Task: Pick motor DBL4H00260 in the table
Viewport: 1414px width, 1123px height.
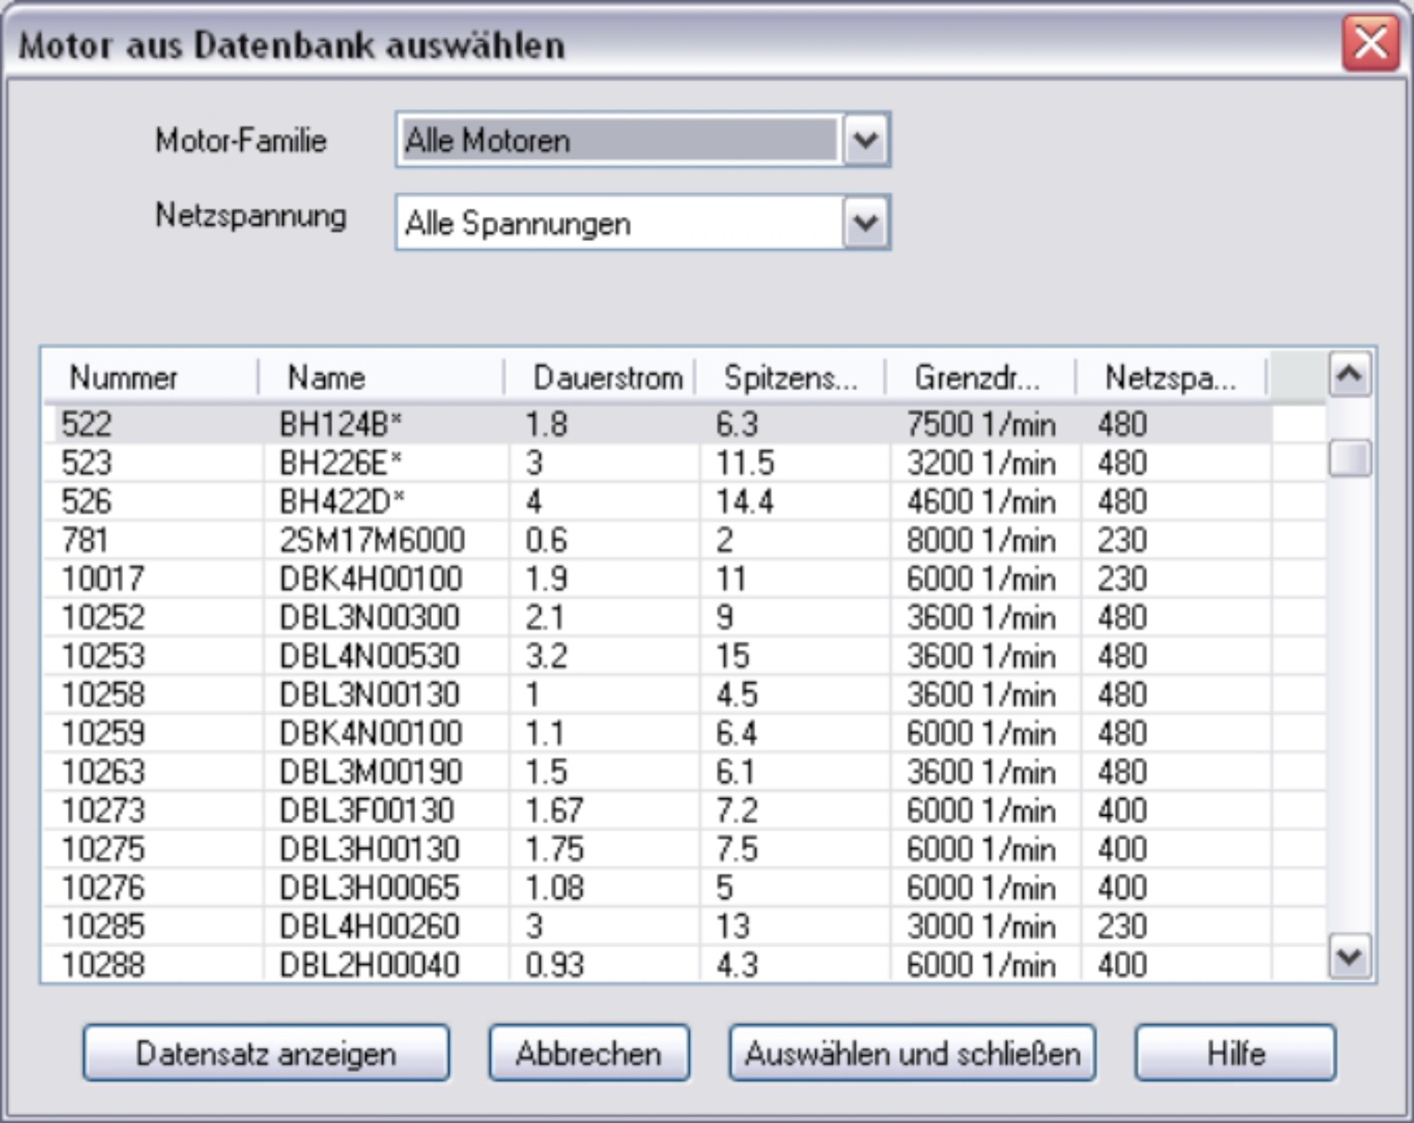Action: coord(369,927)
